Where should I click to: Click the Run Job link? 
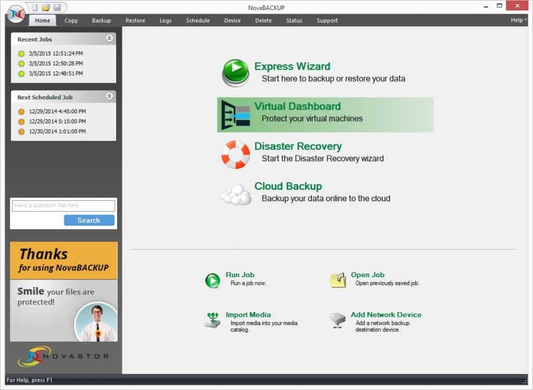[240, 275]
